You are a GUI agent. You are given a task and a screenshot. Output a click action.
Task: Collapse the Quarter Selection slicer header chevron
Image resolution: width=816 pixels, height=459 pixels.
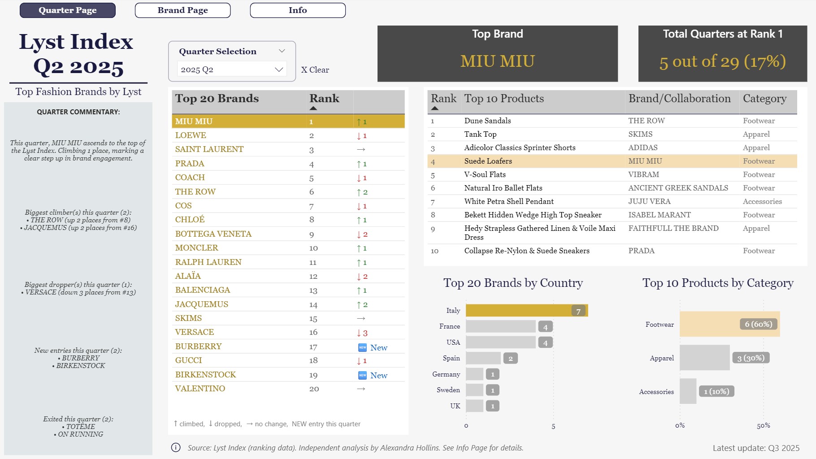(x=282, y=50)
